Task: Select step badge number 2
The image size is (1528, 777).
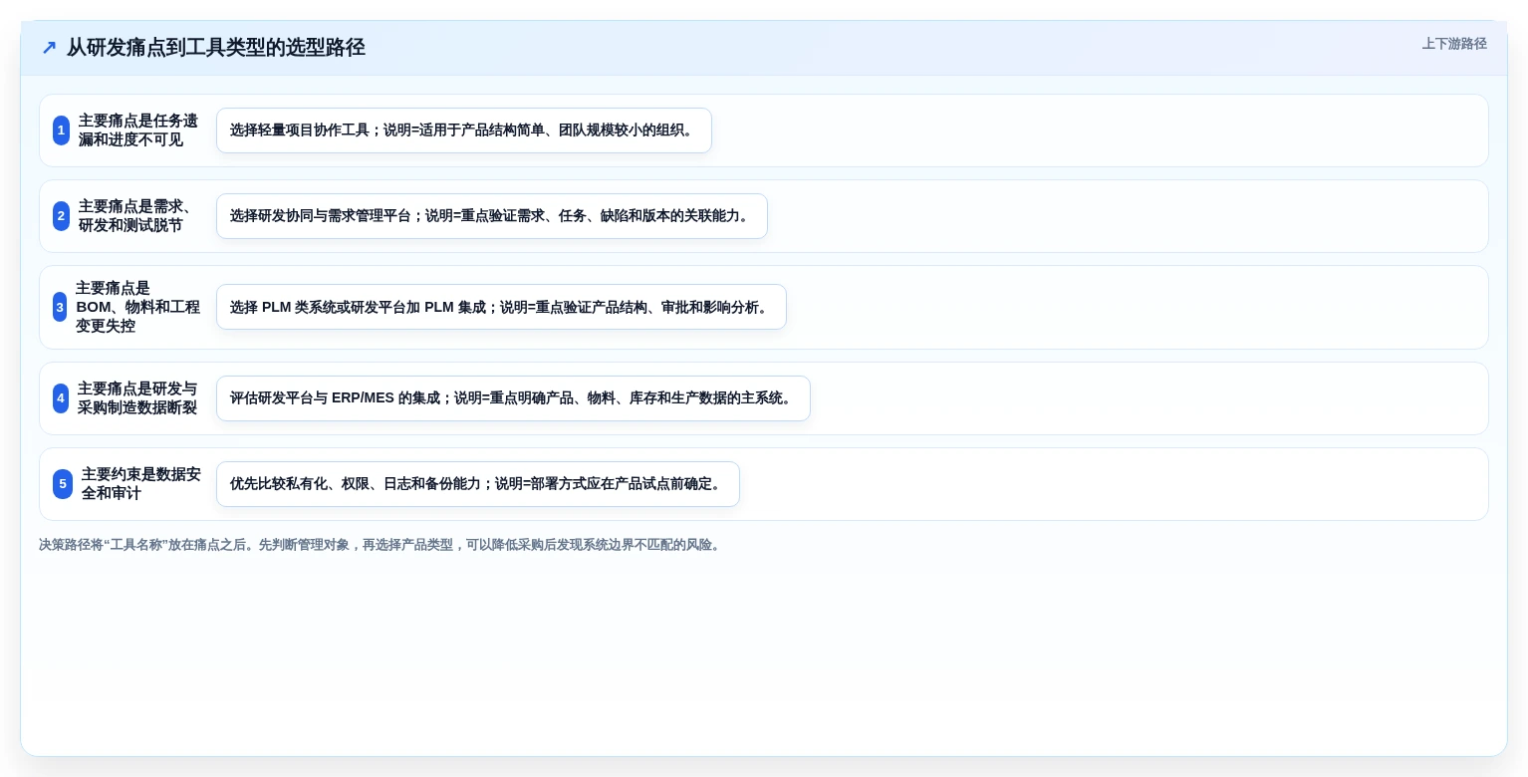Action: [61, 216]
